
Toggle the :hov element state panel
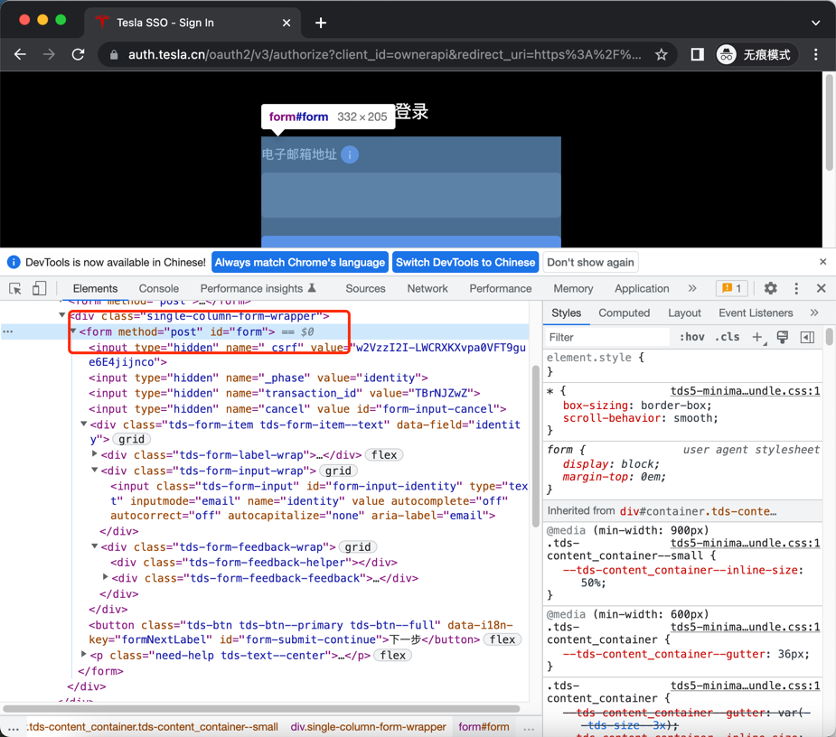691,337
